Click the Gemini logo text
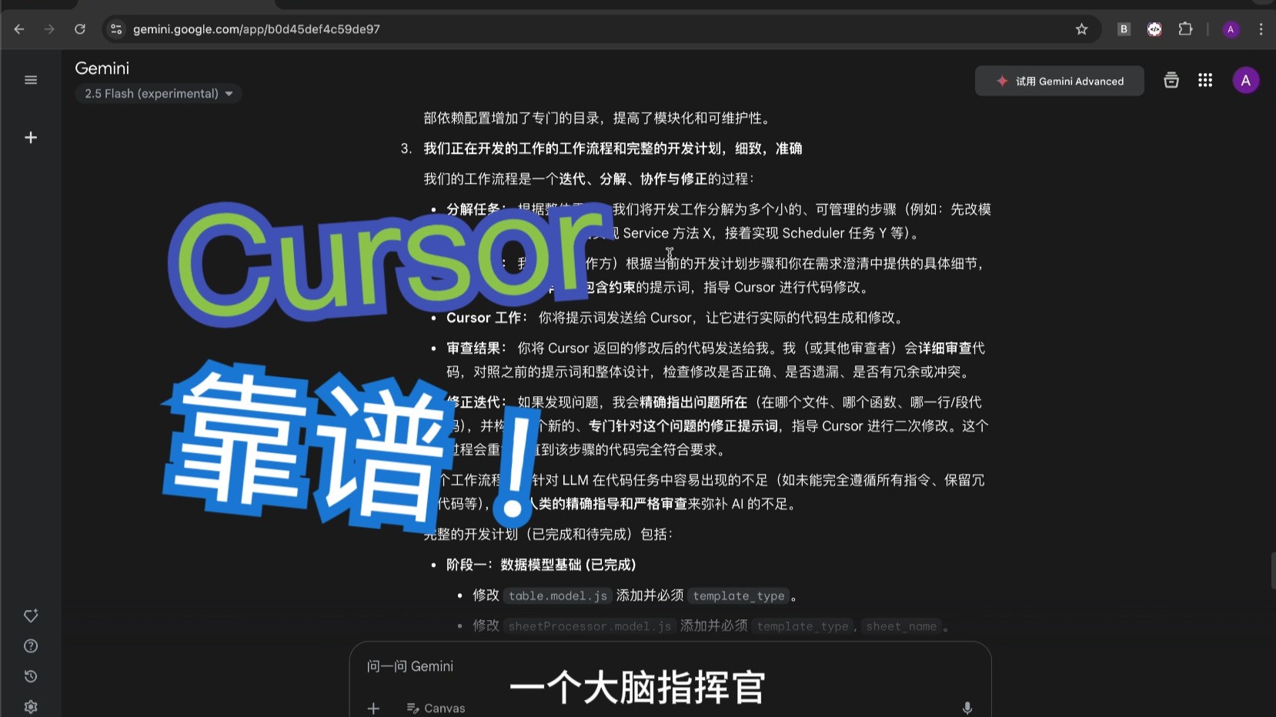The height and width of the screenshot is (717, 1276). (102, 68)
